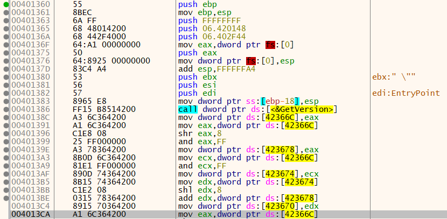Select the address 00401360
This screenshot has height=219, width=447.
(31, 4)
